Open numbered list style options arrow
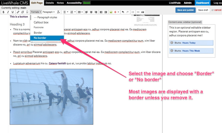This screenshot has width=222, height=133. [x=75, y=12]
